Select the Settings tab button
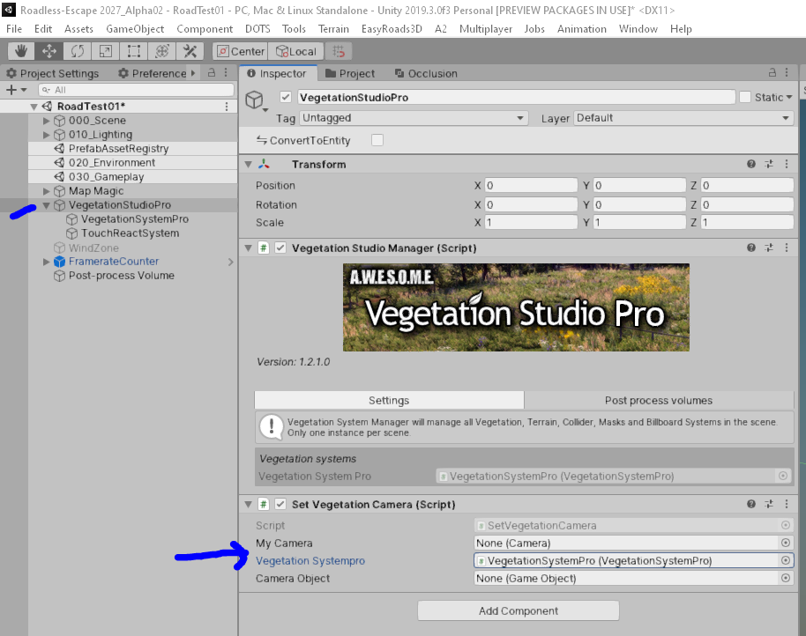This screenshot has width=806, height=636. 389,401
